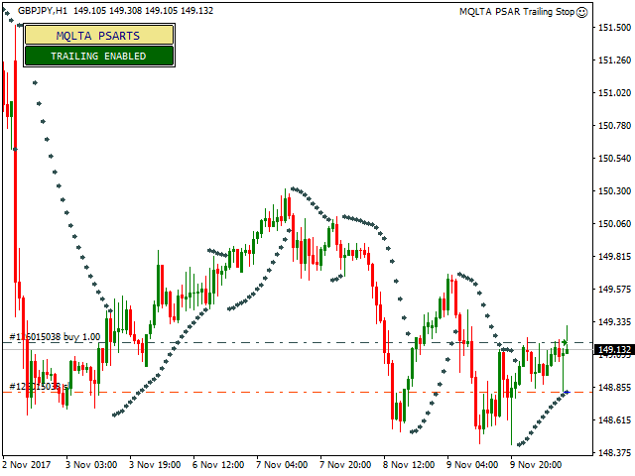Click the green entry arrow marker
Viewport: 635px width, 476px height.
point(566,343)
